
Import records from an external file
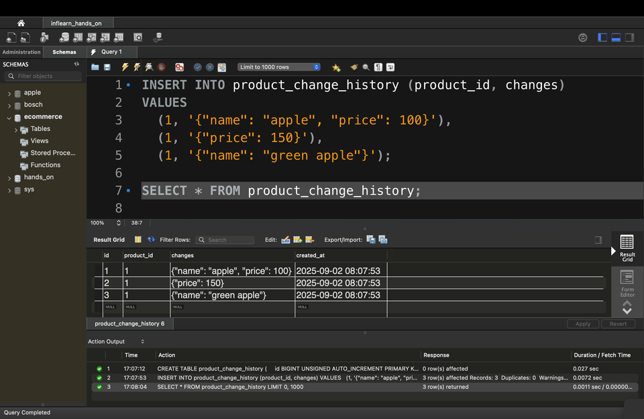tap(383, 240)
